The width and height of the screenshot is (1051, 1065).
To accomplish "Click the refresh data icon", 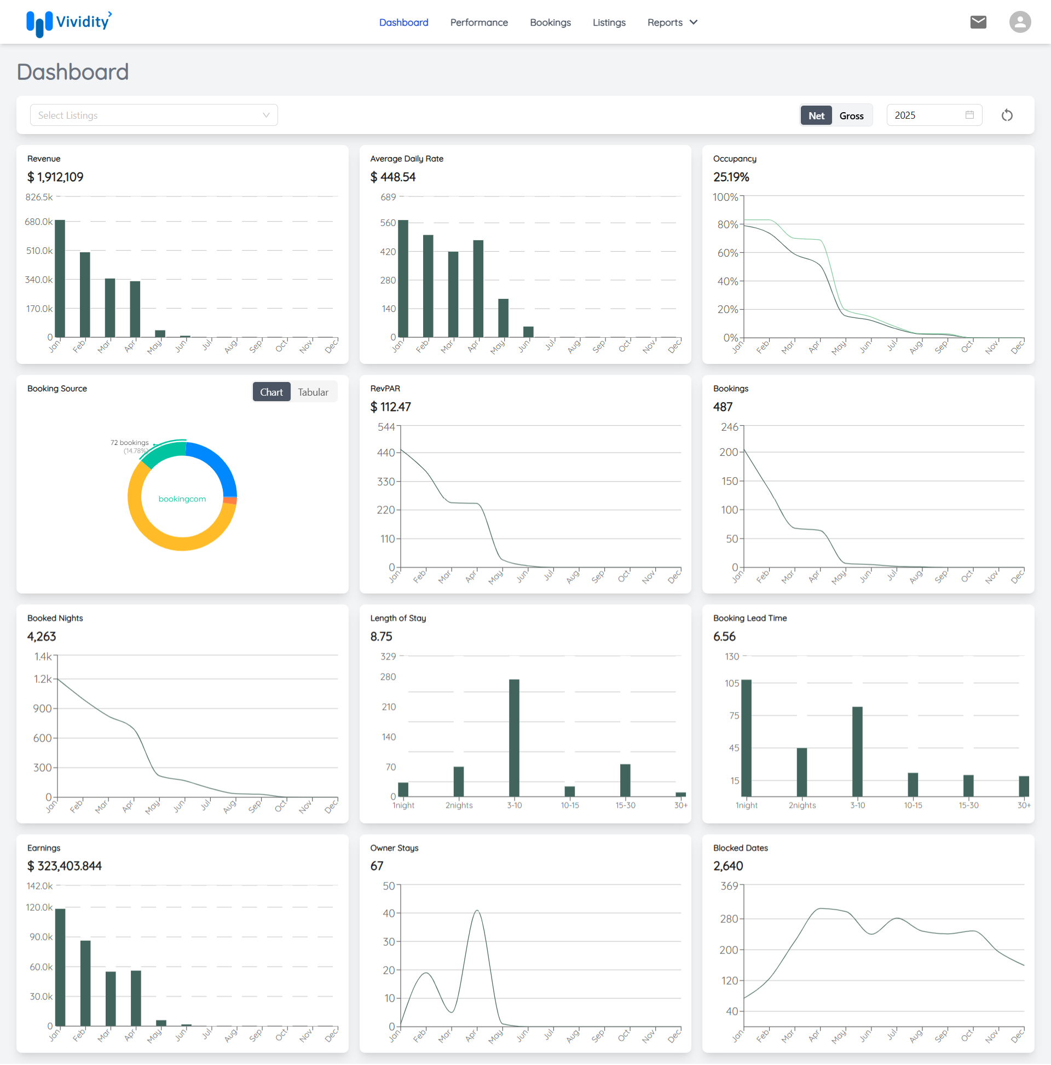I will (x=1006, y=115).
